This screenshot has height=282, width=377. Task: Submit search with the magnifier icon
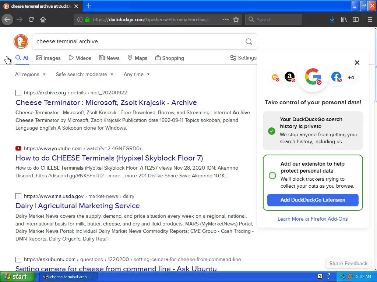point(249,42)
